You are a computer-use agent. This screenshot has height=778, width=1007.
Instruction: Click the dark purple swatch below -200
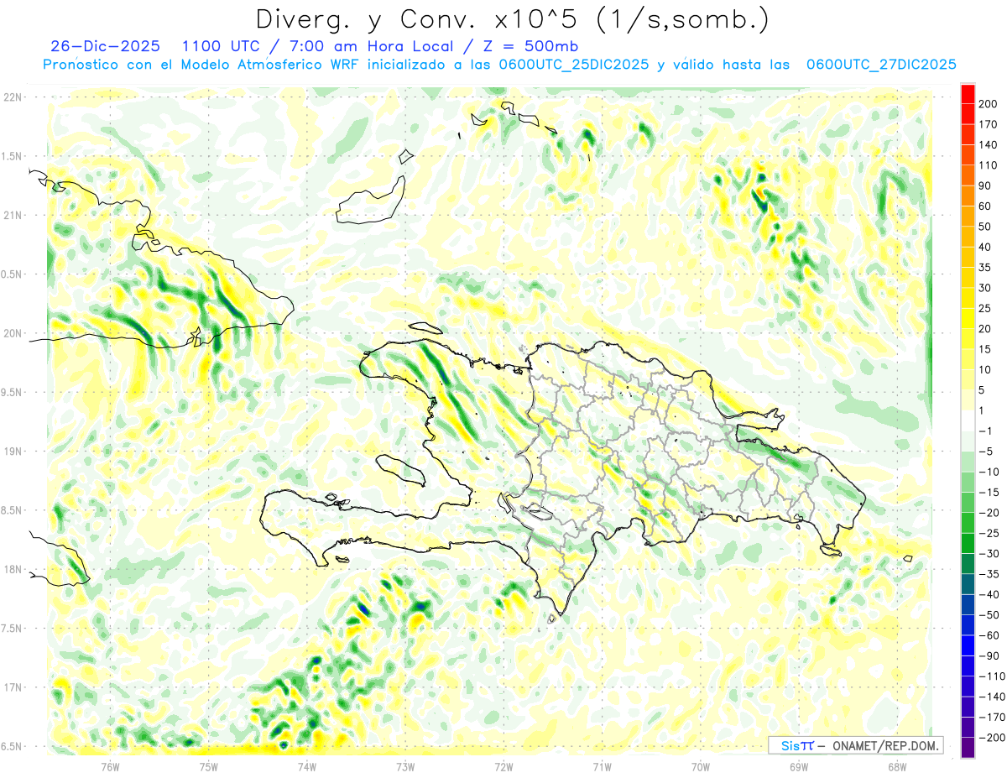pos(968,748)
